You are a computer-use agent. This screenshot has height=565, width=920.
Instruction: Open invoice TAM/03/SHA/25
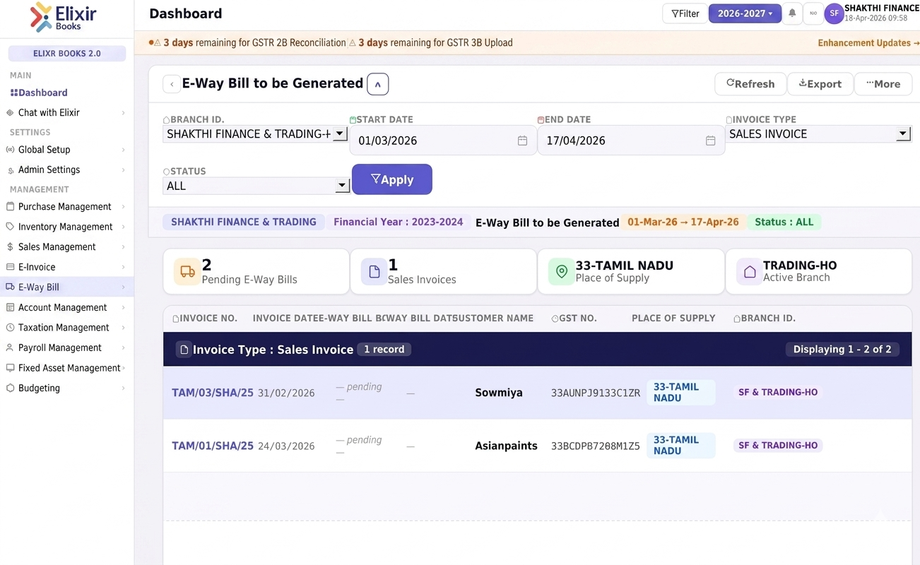(x=213, y=393)
